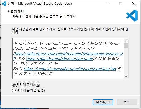Screen dimensions: 141x109
Task: Click the license scrollbar up arrow
Action: click(126, 41)
